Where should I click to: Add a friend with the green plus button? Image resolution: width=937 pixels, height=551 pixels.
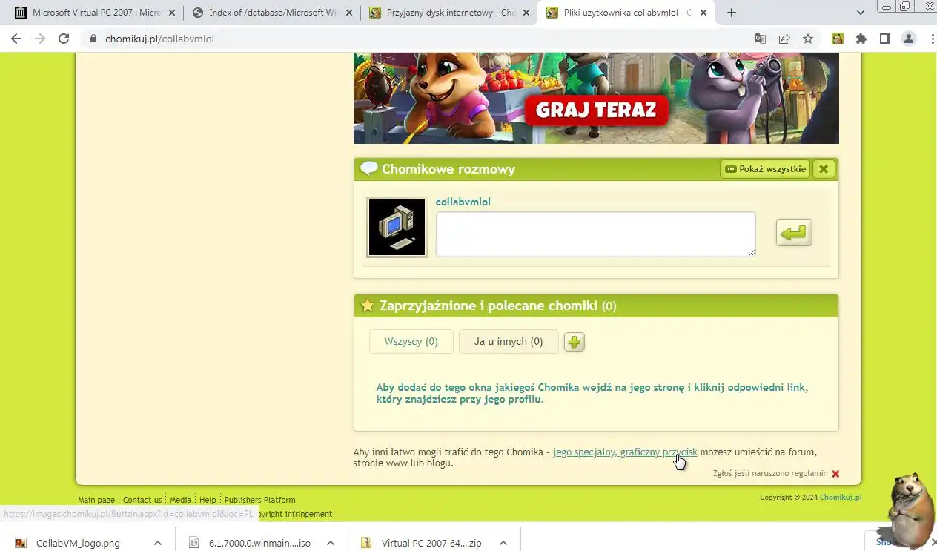(x=575, y=342)
